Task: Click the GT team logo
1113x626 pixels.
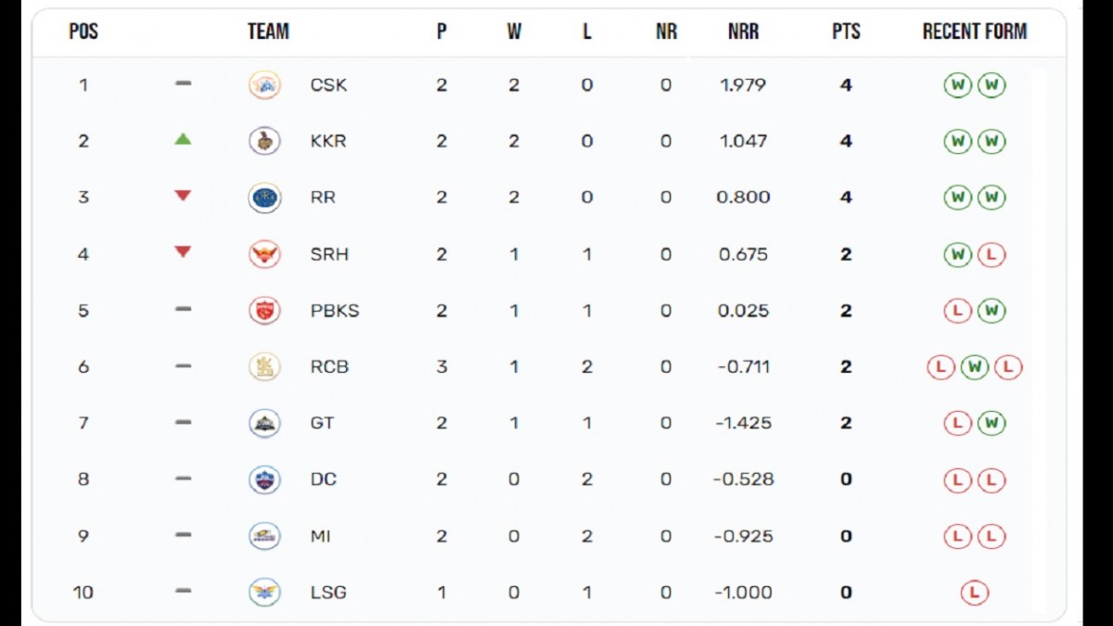Action: point(264,423)
